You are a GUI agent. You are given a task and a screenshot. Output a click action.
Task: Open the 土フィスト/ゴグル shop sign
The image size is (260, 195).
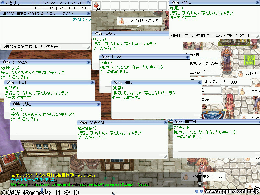(x=205, y=72)
